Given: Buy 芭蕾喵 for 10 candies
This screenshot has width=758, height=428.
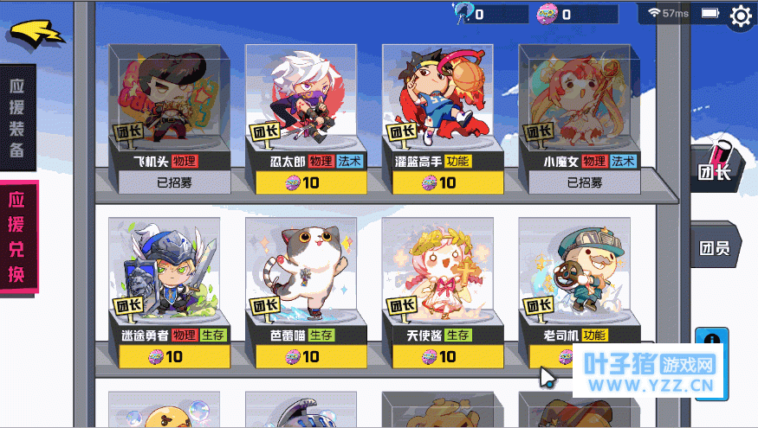Looking at the screenshot, I should pos(311,356).
